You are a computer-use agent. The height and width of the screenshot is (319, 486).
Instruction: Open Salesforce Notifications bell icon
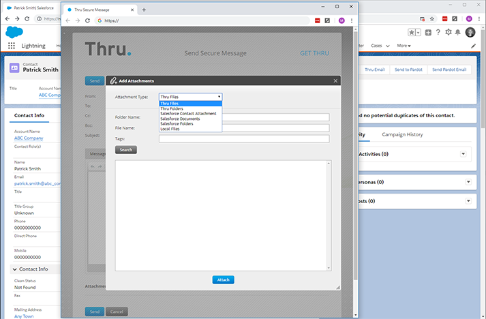coord(458,32)
